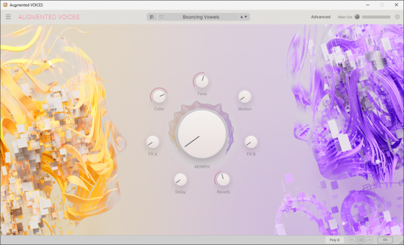Screen dimensions: 404x245
Task: Open the preset browser library icon
Action: click(152, 17)
